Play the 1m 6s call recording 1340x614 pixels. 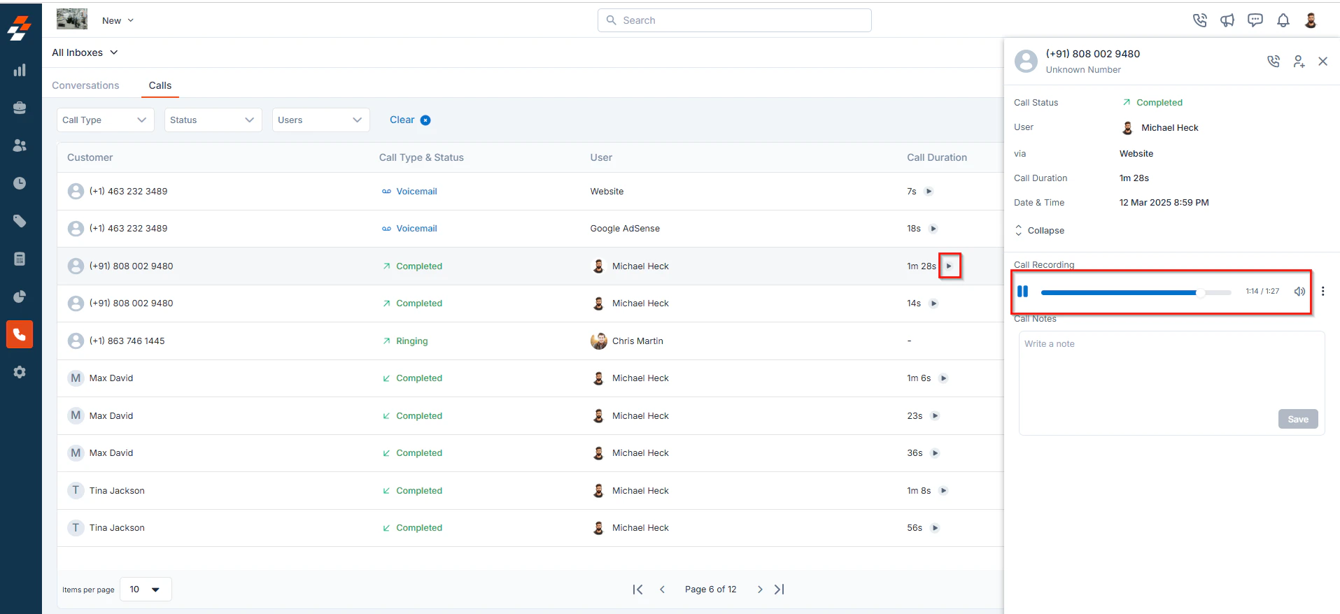coord(943,378)
